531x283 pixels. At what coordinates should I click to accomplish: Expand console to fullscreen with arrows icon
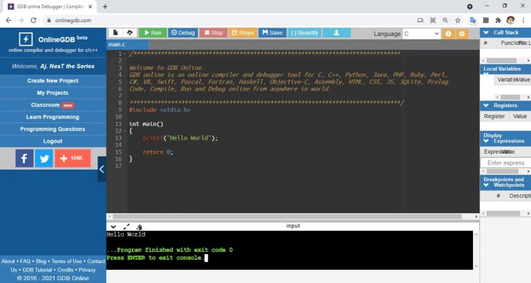(126, 226)
